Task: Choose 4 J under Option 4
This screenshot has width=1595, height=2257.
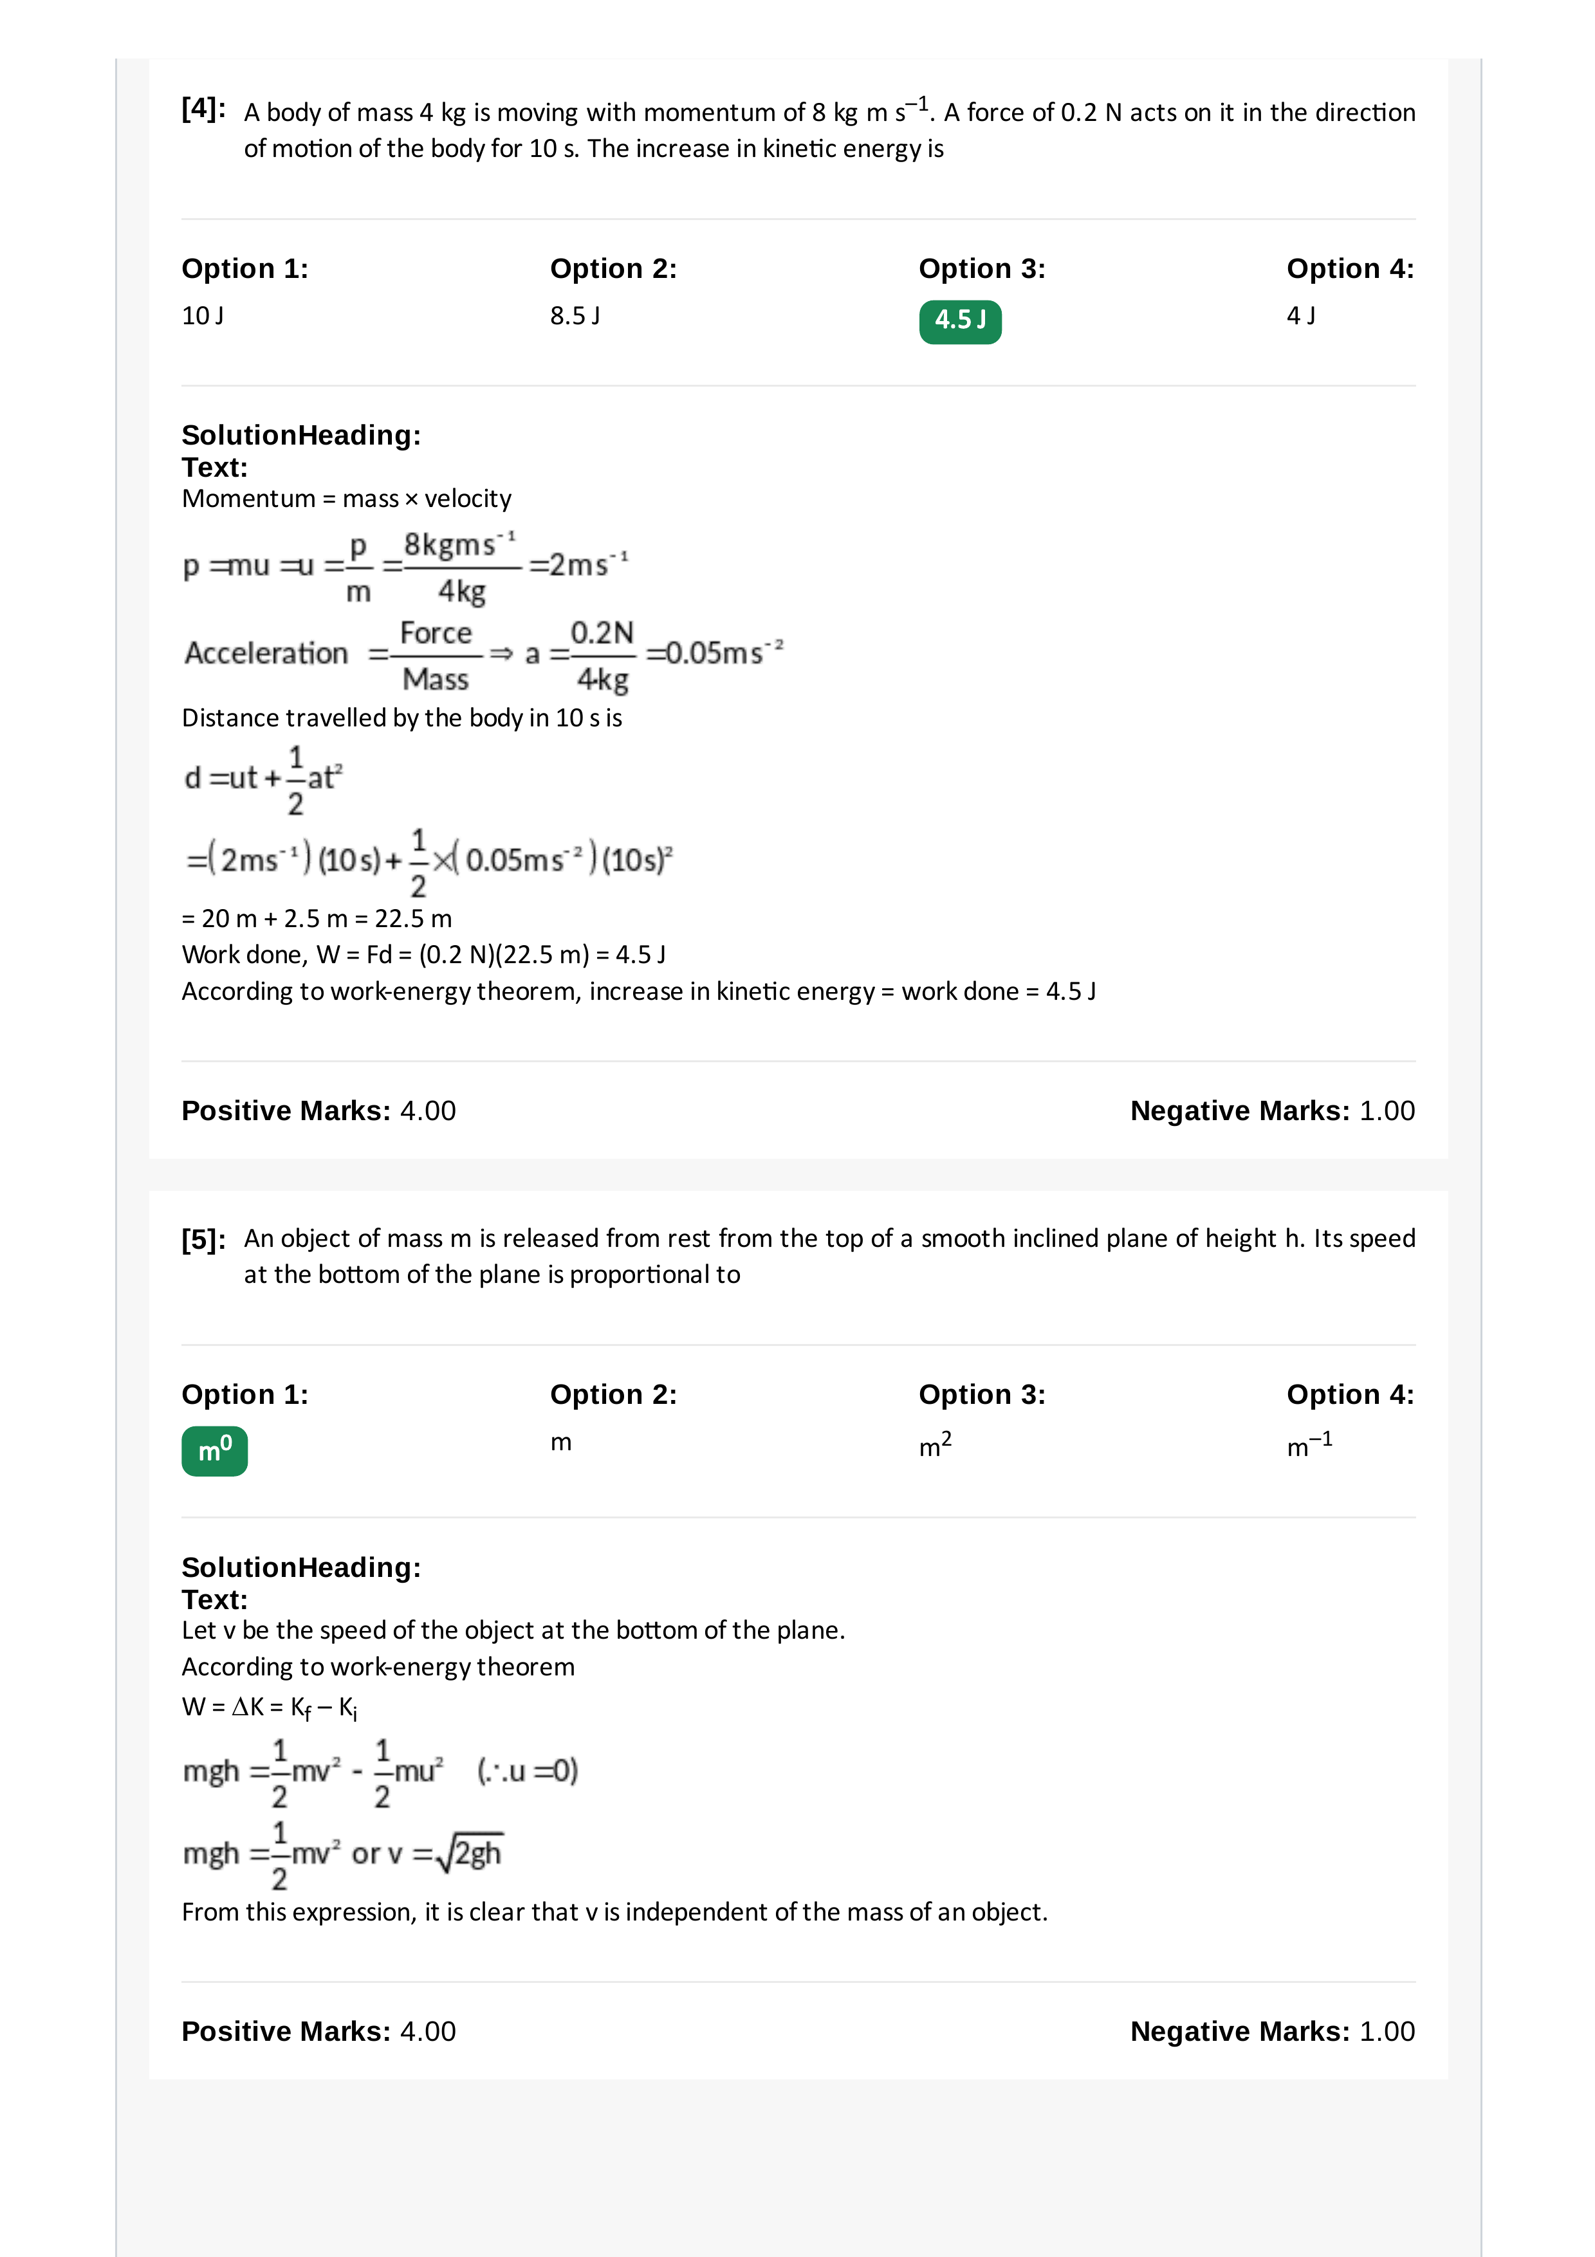Action: [x=1301, y=315]
